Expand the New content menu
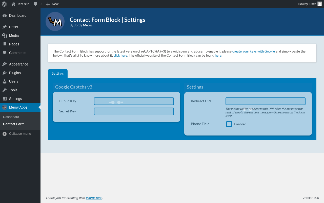The image size is (324, 203). point(52,4)
